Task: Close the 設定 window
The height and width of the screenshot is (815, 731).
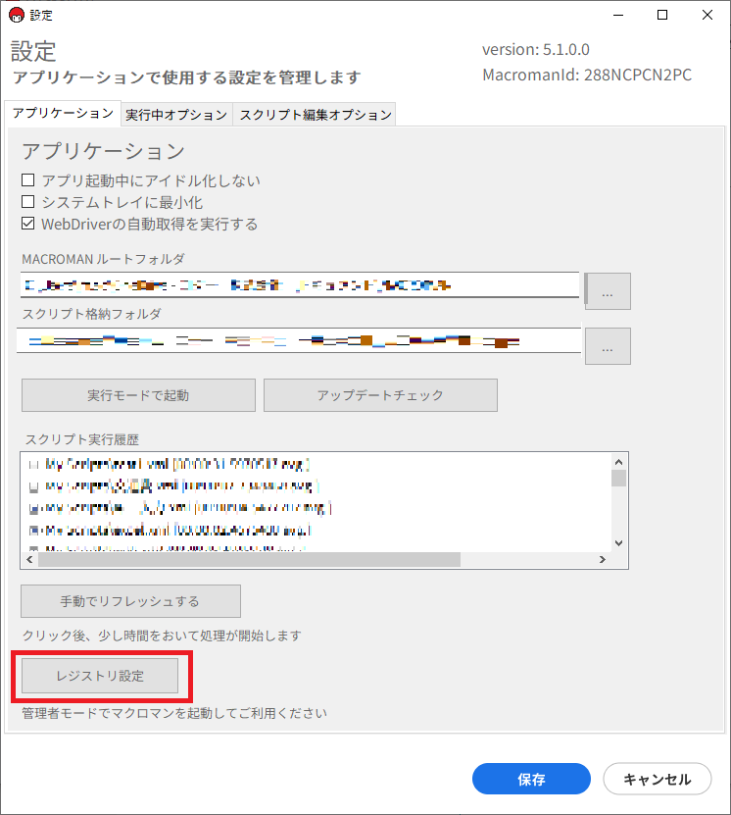Action: 707,15
